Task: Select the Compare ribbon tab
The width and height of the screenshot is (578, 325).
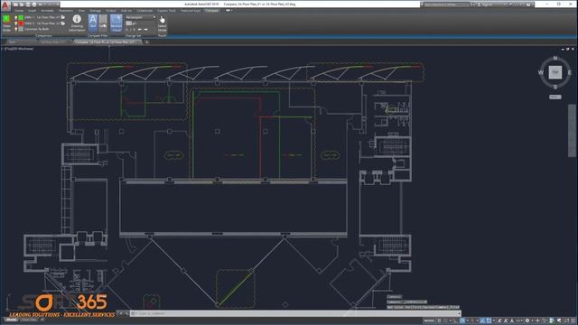Action: (x=211, y=11)
